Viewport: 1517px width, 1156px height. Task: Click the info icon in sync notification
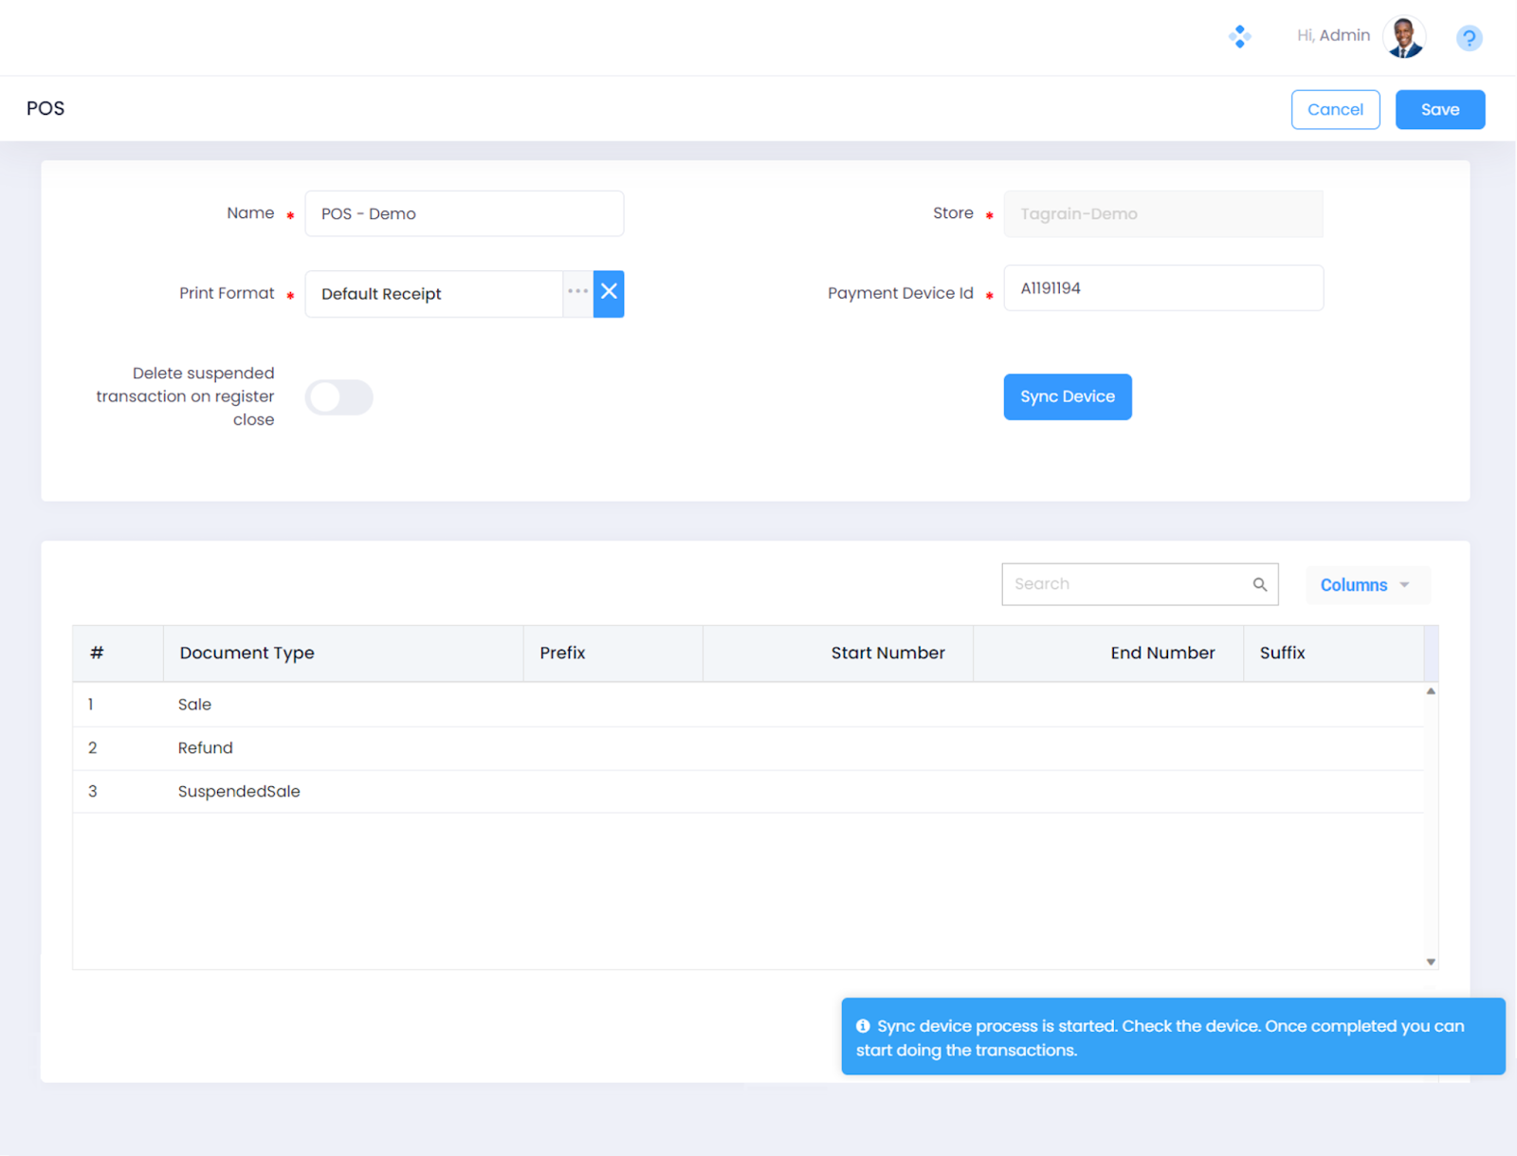tap(863, 1026)
